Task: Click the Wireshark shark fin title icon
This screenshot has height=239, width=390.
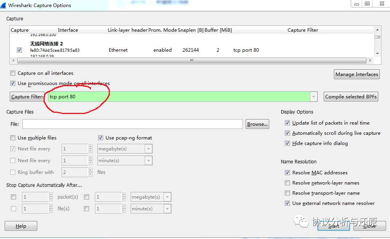Action: [4, 5]
